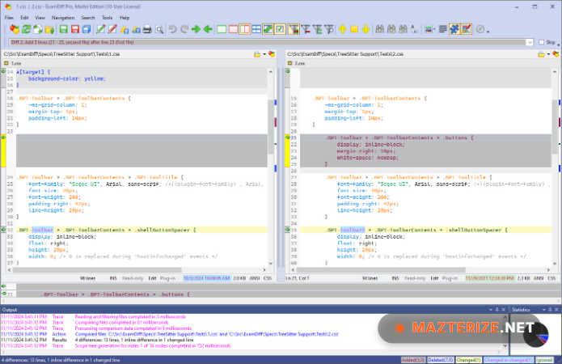Open the Edit menu
Image resolution: width=562 pixels, height=364 pixels.
tap(24, 18)
